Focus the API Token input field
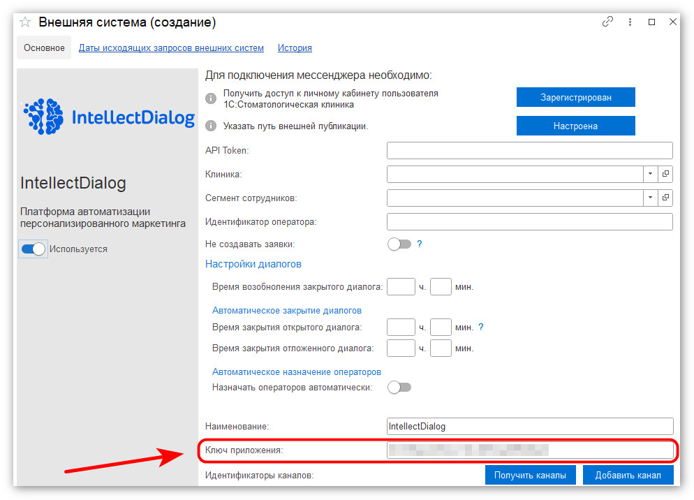694x500 pixels. (x=530, y=151)
